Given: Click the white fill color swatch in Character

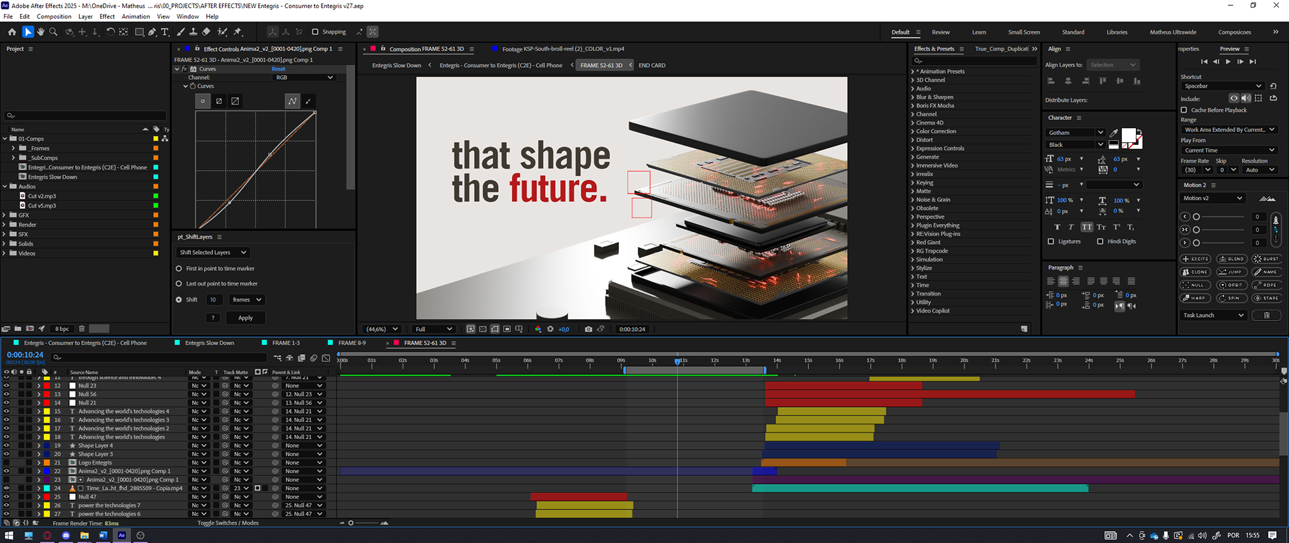Looking at the screenshot, I should point(1129,135).
